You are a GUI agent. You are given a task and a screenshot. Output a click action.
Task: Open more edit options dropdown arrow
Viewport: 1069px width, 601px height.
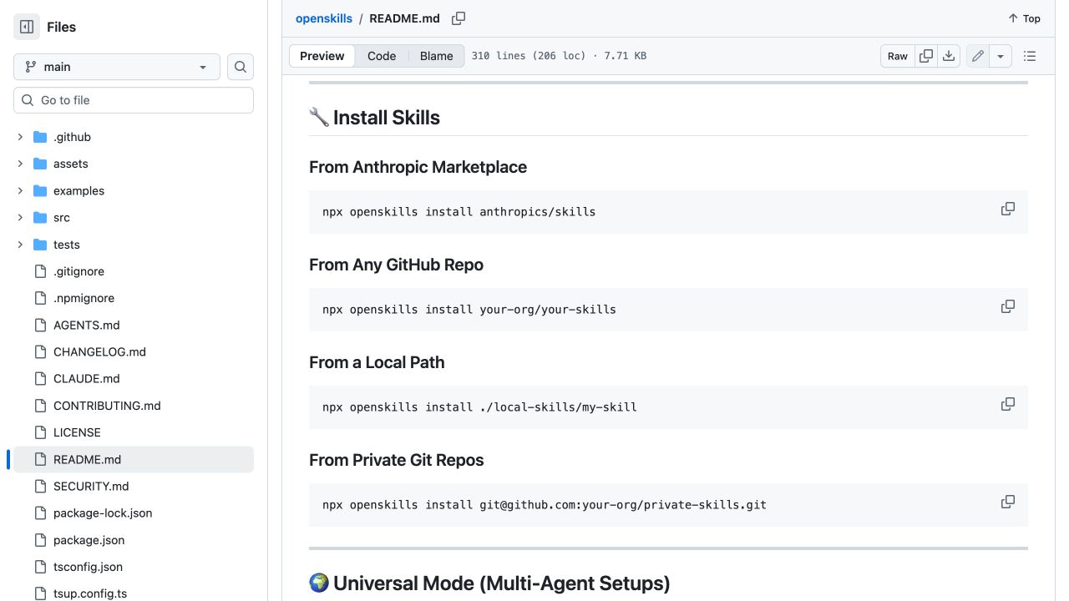pyautogui.click(x=1001, y=56)
